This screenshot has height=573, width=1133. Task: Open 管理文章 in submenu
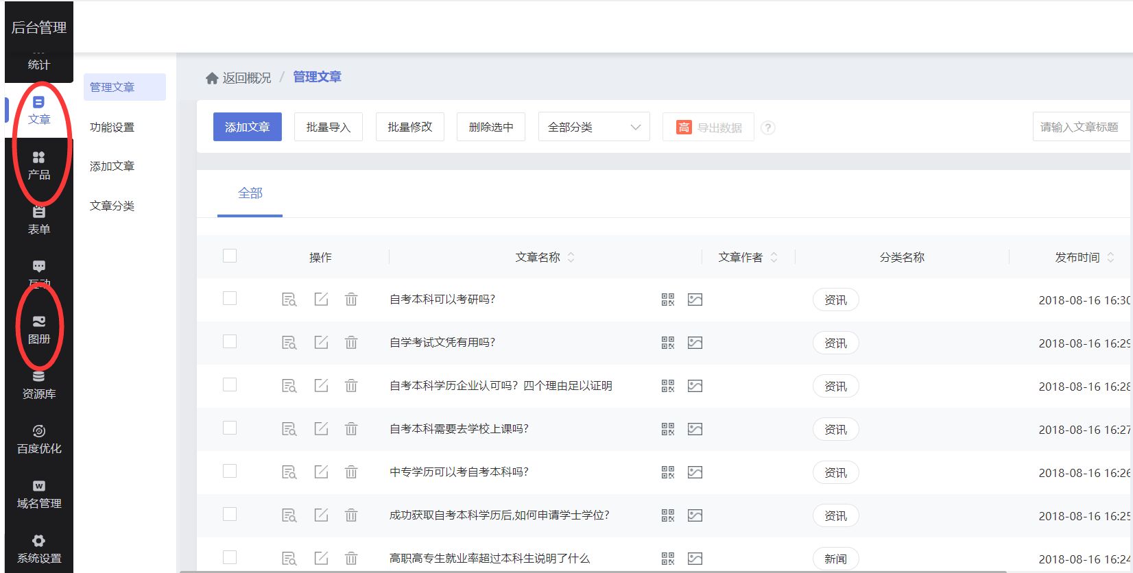pyautogui.click(x=125, y=87)
